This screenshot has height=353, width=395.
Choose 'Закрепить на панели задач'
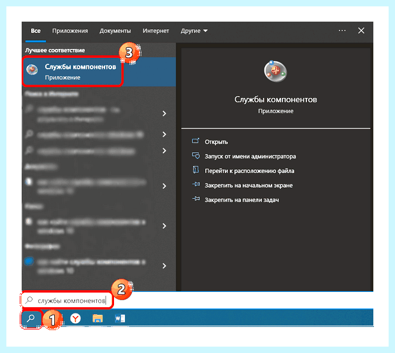coord(241,200)
